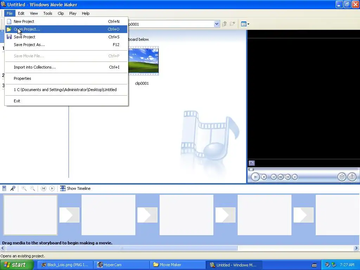Open the Views button dropdown
360x270 pixels.
click(245, 24)
